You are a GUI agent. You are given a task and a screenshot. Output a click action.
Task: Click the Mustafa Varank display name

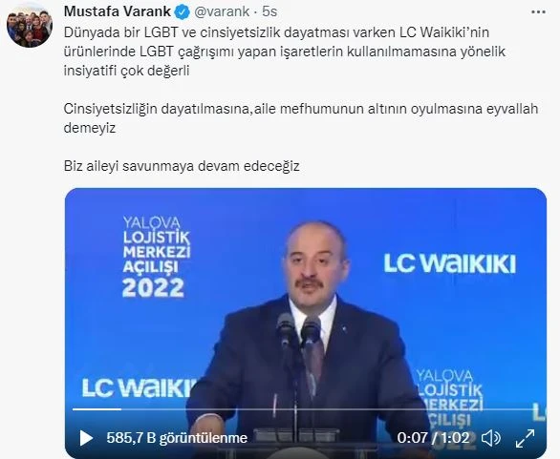click(118, 11)
